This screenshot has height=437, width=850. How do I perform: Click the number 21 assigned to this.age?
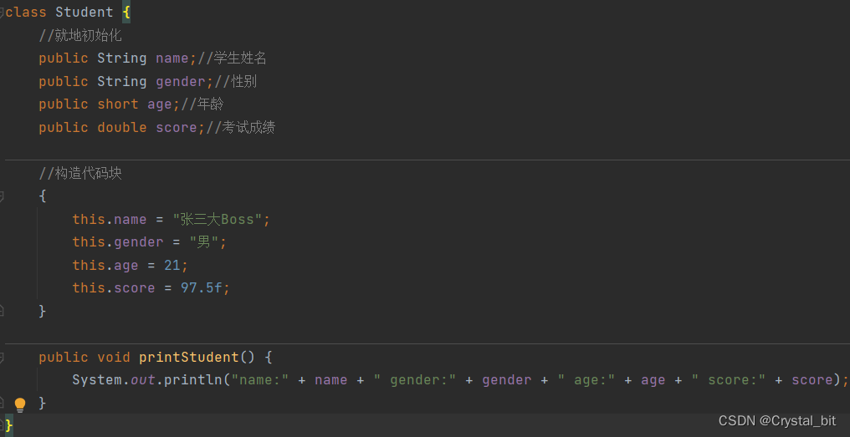172,266
